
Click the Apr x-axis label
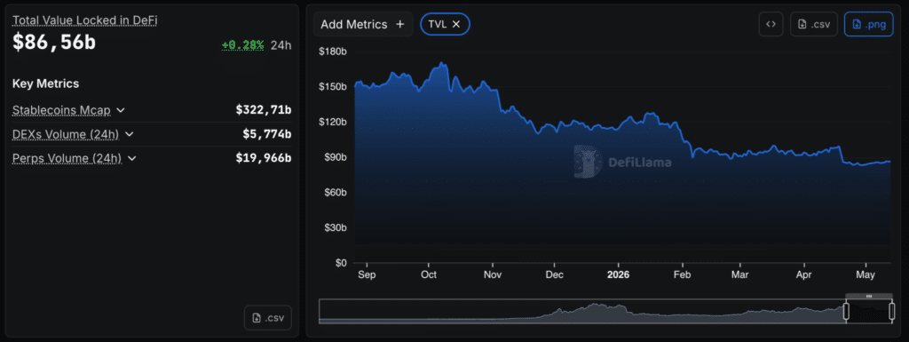(803, 274)
